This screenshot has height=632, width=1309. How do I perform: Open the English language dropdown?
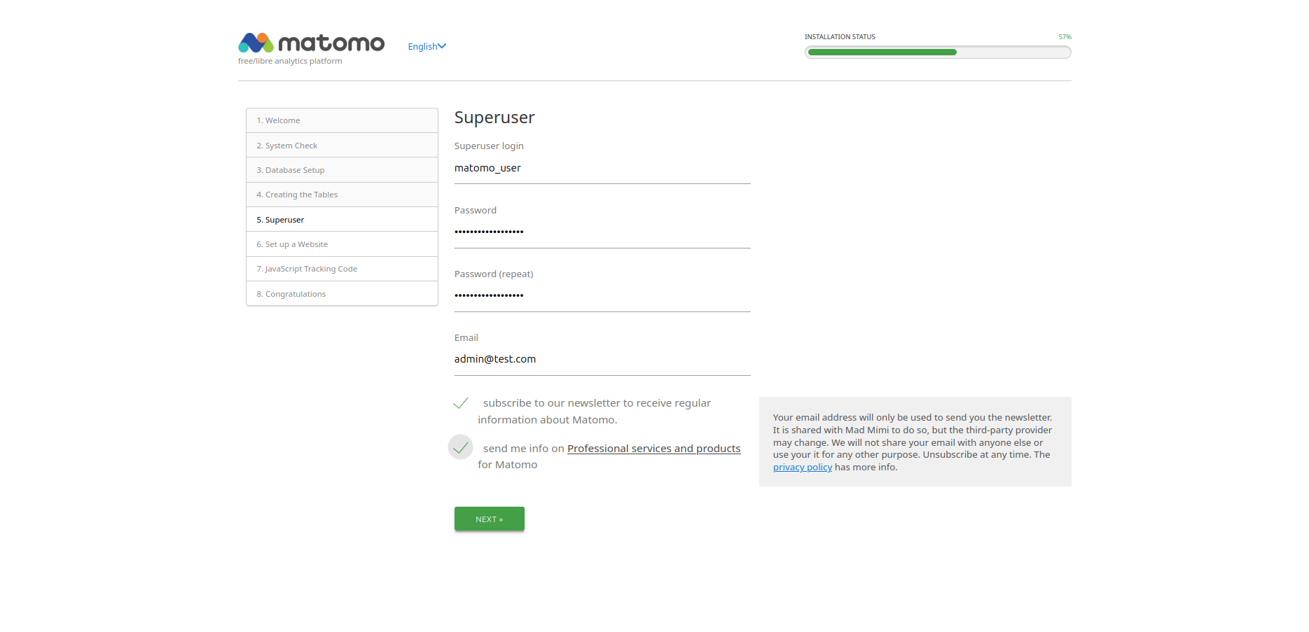427,46
